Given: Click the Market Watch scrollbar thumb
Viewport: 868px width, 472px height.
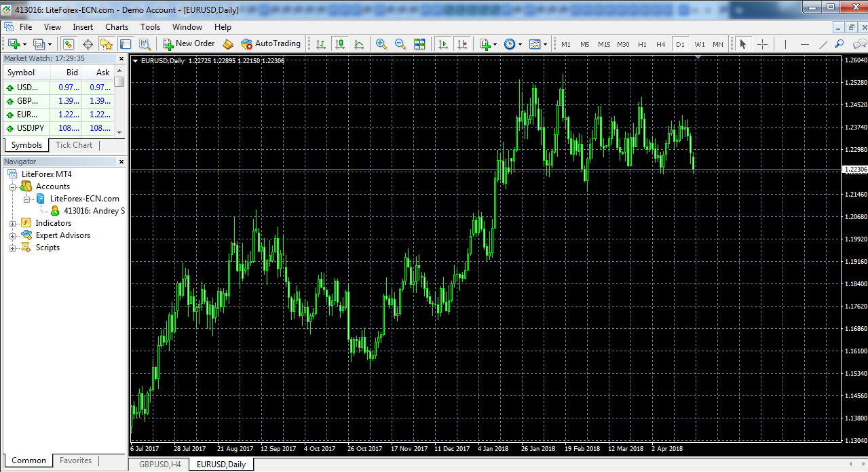Looking at the screenshot, I should pos(119,82).
